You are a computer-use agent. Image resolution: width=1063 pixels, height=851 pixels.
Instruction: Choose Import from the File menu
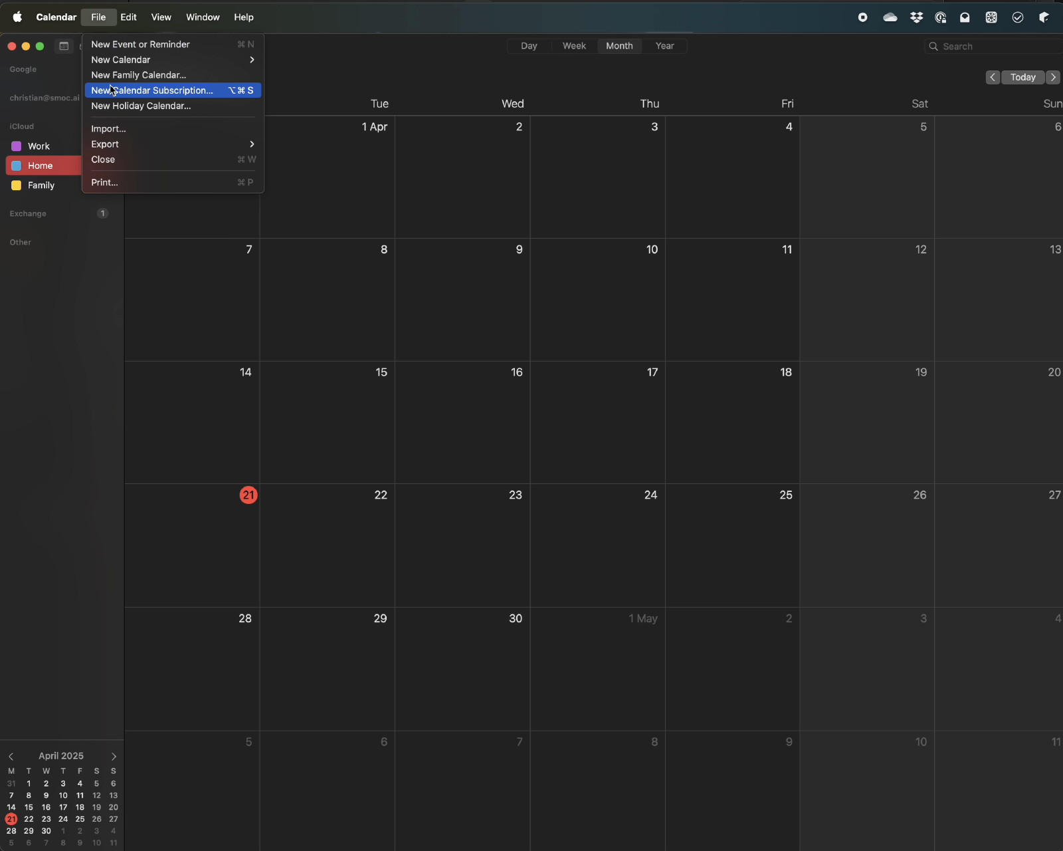tap(108, 129)
